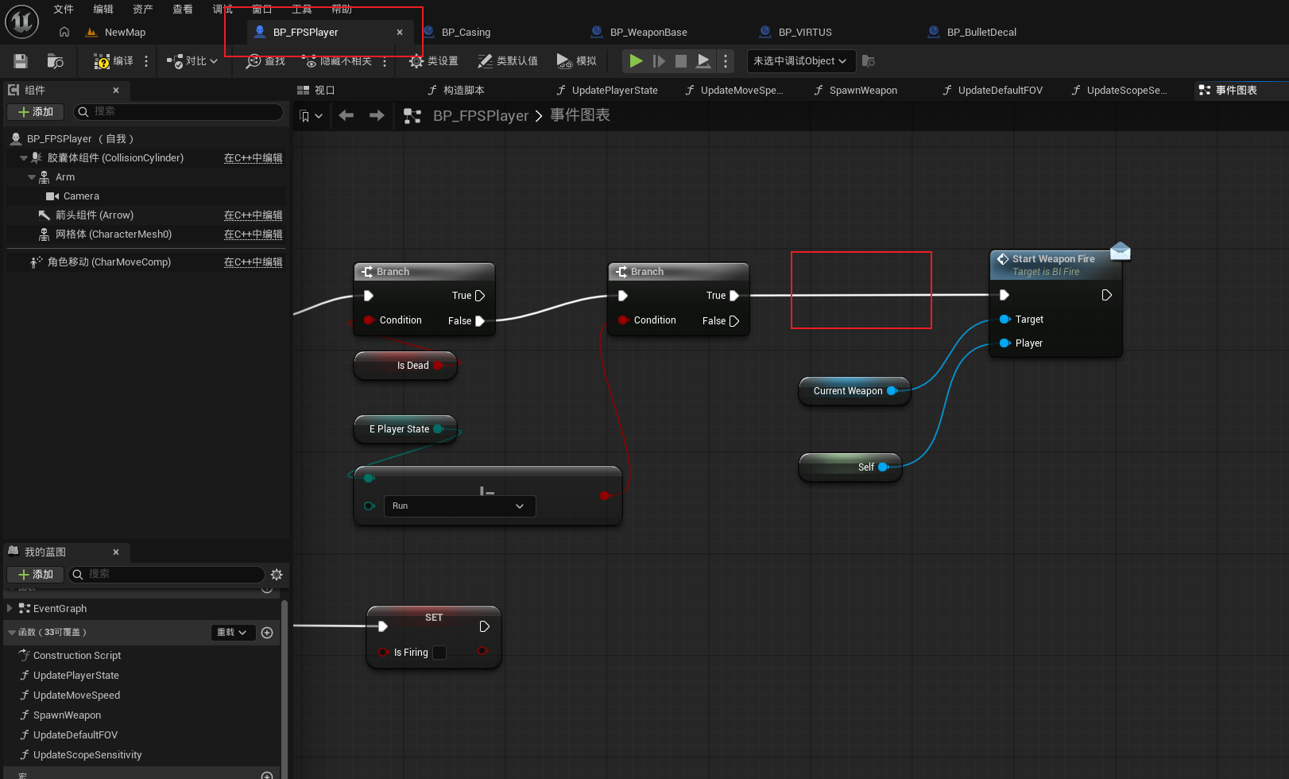Collapse the Arm component tree node
The image size is (1289, 779).
tap(32, 177)
